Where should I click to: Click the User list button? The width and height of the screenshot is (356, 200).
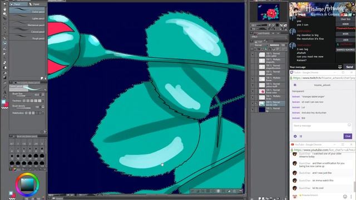345,19
